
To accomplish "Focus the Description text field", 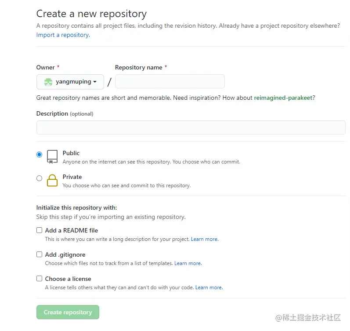I will (191, 127).
